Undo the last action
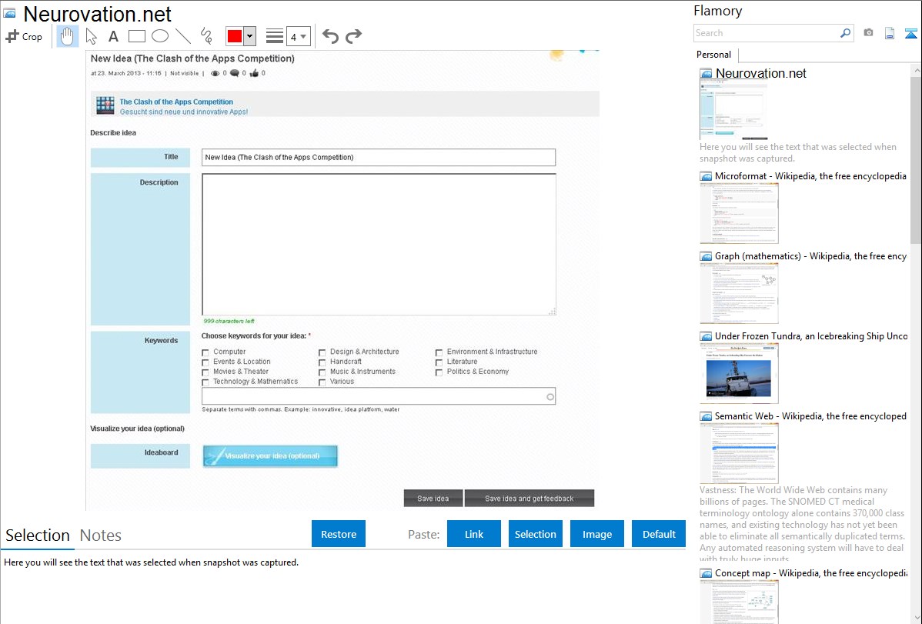The image size is (922, 624). (x=330, y=36)
